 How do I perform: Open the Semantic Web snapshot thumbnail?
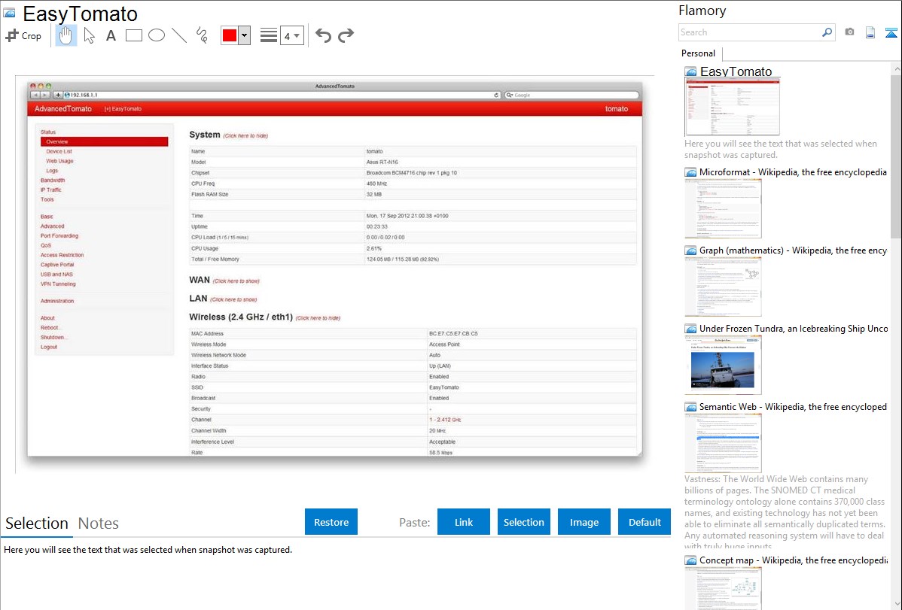click(x=723, y=442)
